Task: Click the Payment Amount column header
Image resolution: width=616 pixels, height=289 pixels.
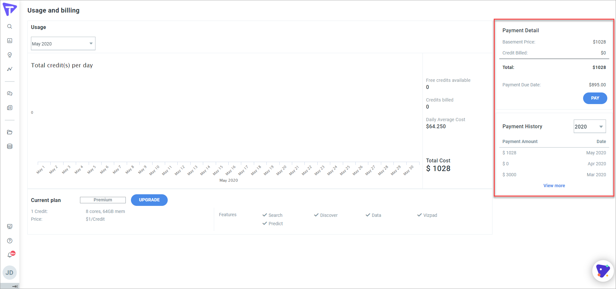Action: click(520, 141)
